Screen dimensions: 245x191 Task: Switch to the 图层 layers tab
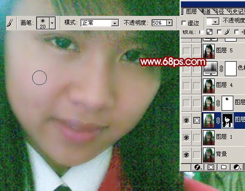pyautogui.click(x=191, y=12)
